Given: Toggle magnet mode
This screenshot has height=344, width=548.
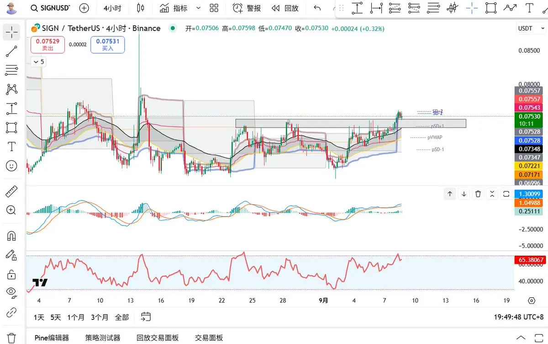Looking at the screenshot, I should [12, 236].
